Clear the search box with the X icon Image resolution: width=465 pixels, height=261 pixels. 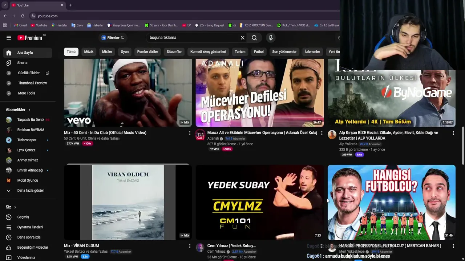pos(243,38)
